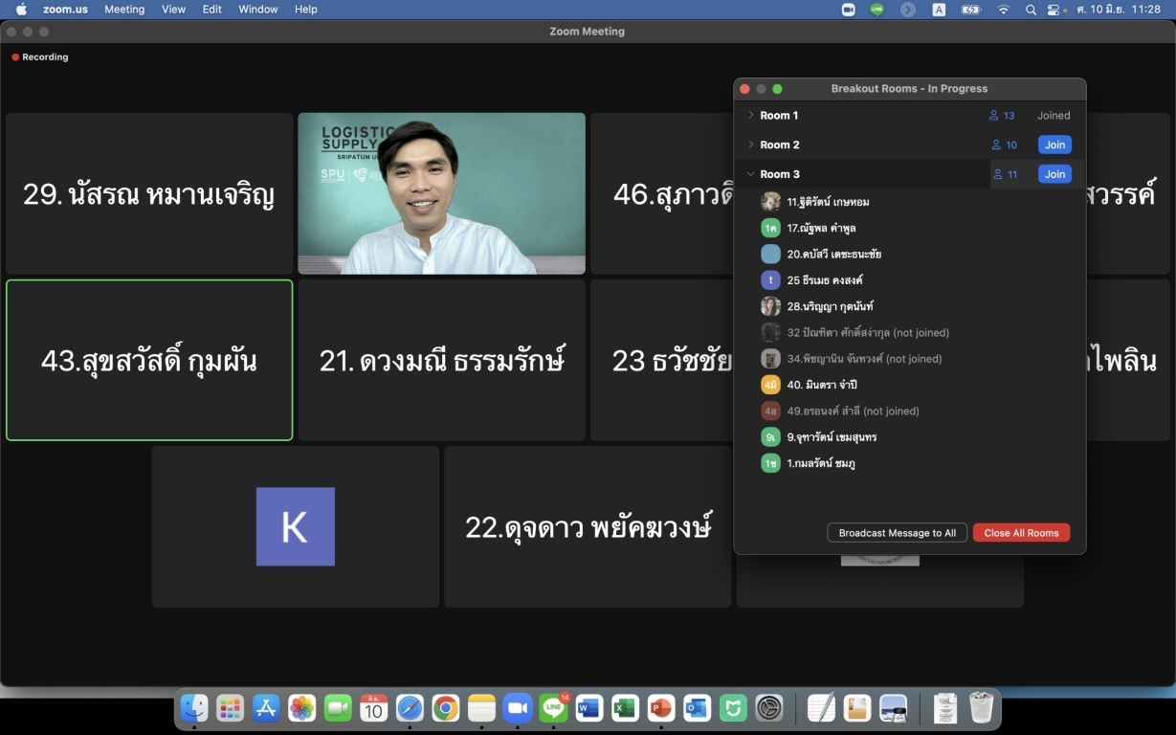Image resolution: width=1176 pixels, height=735 pixels.
Task: Open Microsoft Word from the dock
Action: pos(589,708)
